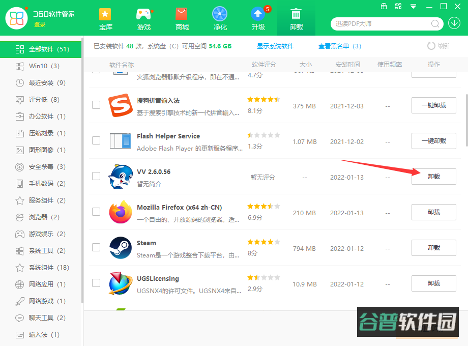The image size is (468, 346).
Task: Select 手机数码 (2) category
Action: (x=41, y=184)
